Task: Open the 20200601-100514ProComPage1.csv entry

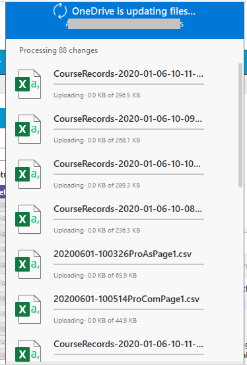Action: click(x=127, y=299)
